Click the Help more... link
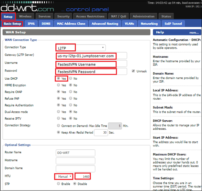The height and width of the screenshot is (191, 202). 194,33
